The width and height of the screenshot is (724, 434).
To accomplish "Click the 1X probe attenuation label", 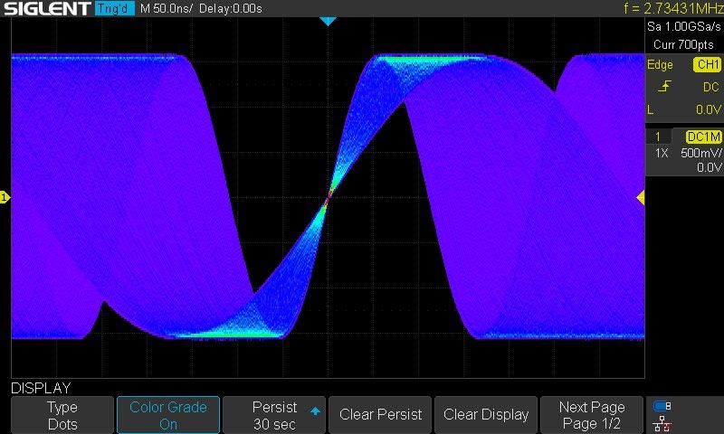I will [662, 153].
